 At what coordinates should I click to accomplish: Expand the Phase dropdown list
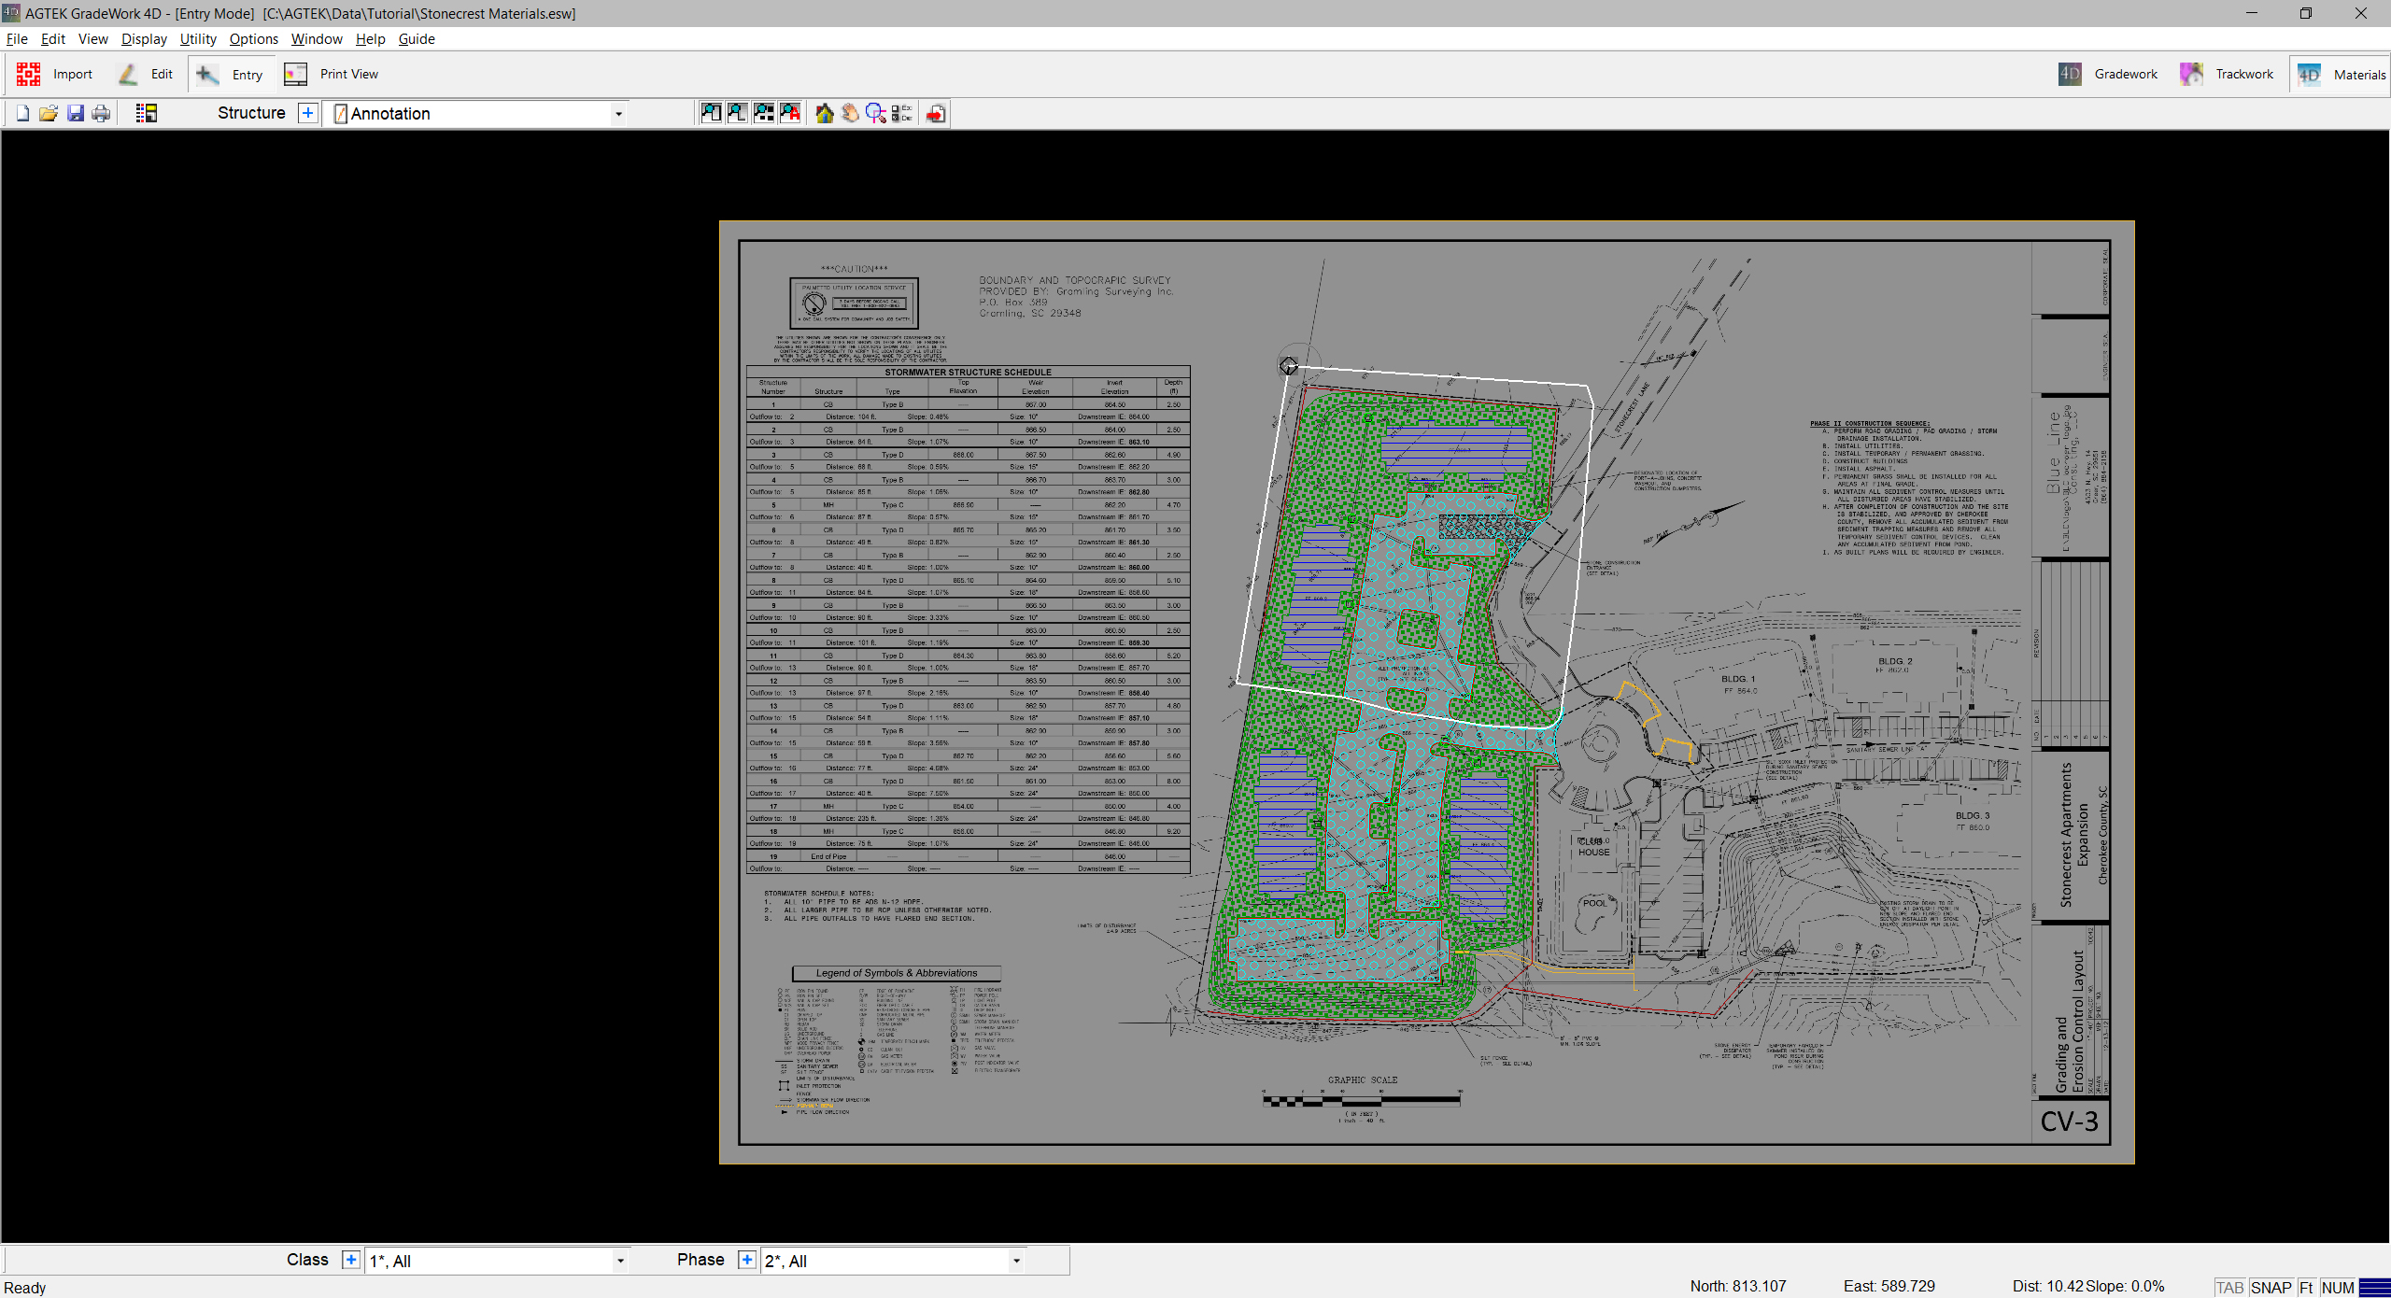tap(1015, 1261)
